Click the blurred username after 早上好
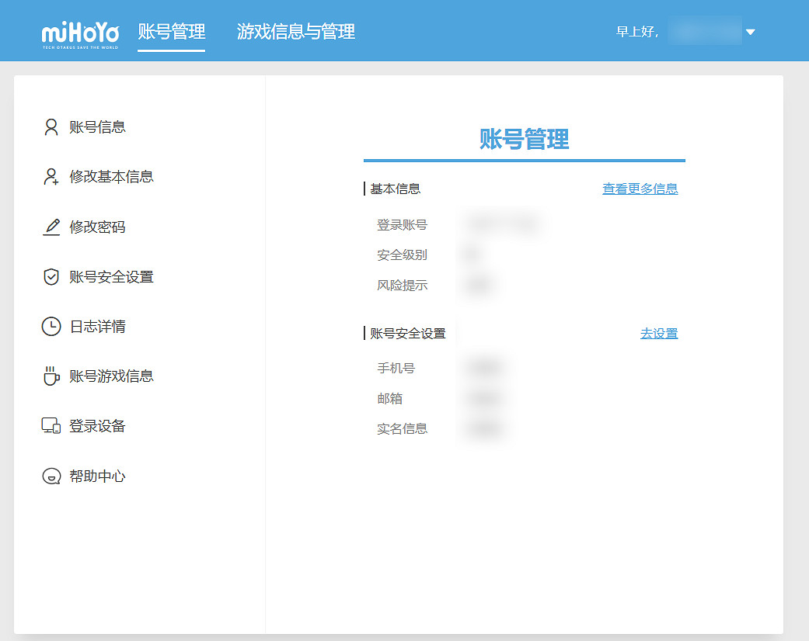The height and width of the screenshot is (641, 809). pos(703,32)
